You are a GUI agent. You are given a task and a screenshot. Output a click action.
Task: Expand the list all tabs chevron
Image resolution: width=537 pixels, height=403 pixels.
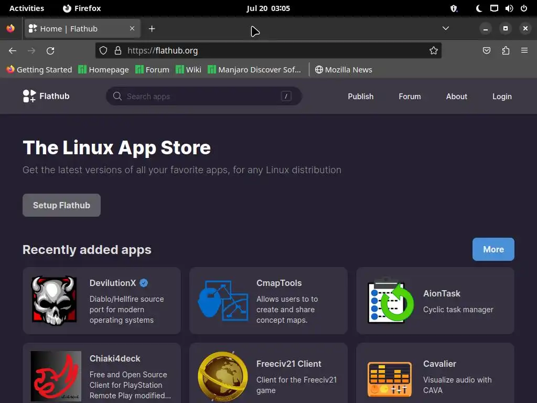point(446,28)
